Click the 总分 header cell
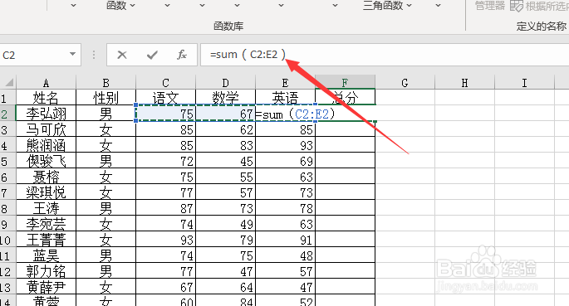Screen dimensions: 569x306 pos(345,98)
